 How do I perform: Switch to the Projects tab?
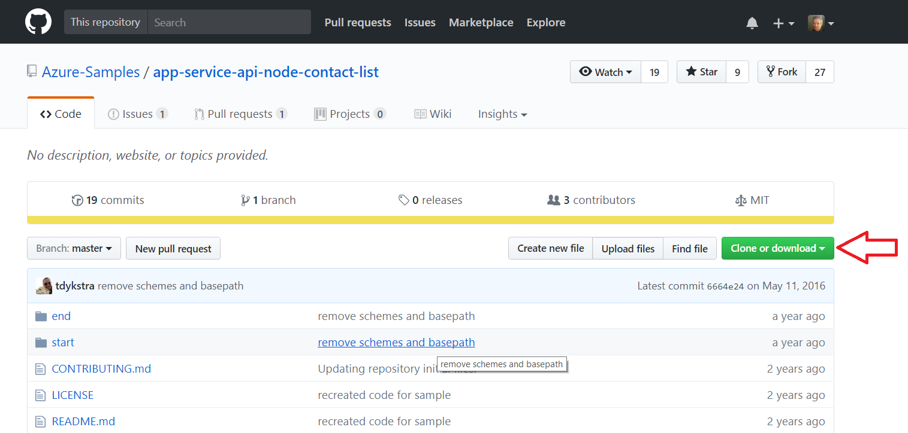point(350,114)
